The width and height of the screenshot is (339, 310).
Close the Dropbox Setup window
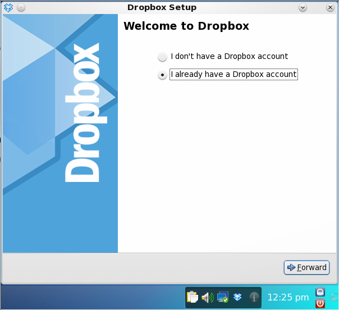pyautogui.click(x=330, y=8)
